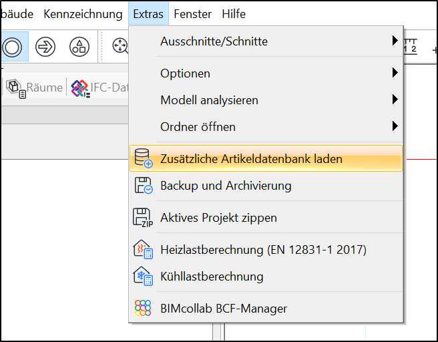Select the circle tool in toolbar
The image size is (438, 342).
click(x=12, y=46)
